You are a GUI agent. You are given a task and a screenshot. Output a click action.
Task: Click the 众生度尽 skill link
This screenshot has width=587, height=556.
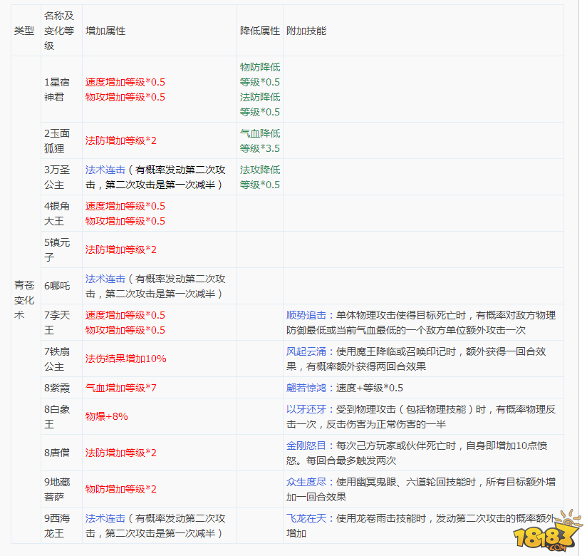306,482
